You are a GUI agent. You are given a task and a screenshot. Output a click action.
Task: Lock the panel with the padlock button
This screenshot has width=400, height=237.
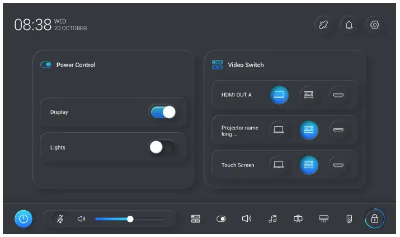[374, 219]
